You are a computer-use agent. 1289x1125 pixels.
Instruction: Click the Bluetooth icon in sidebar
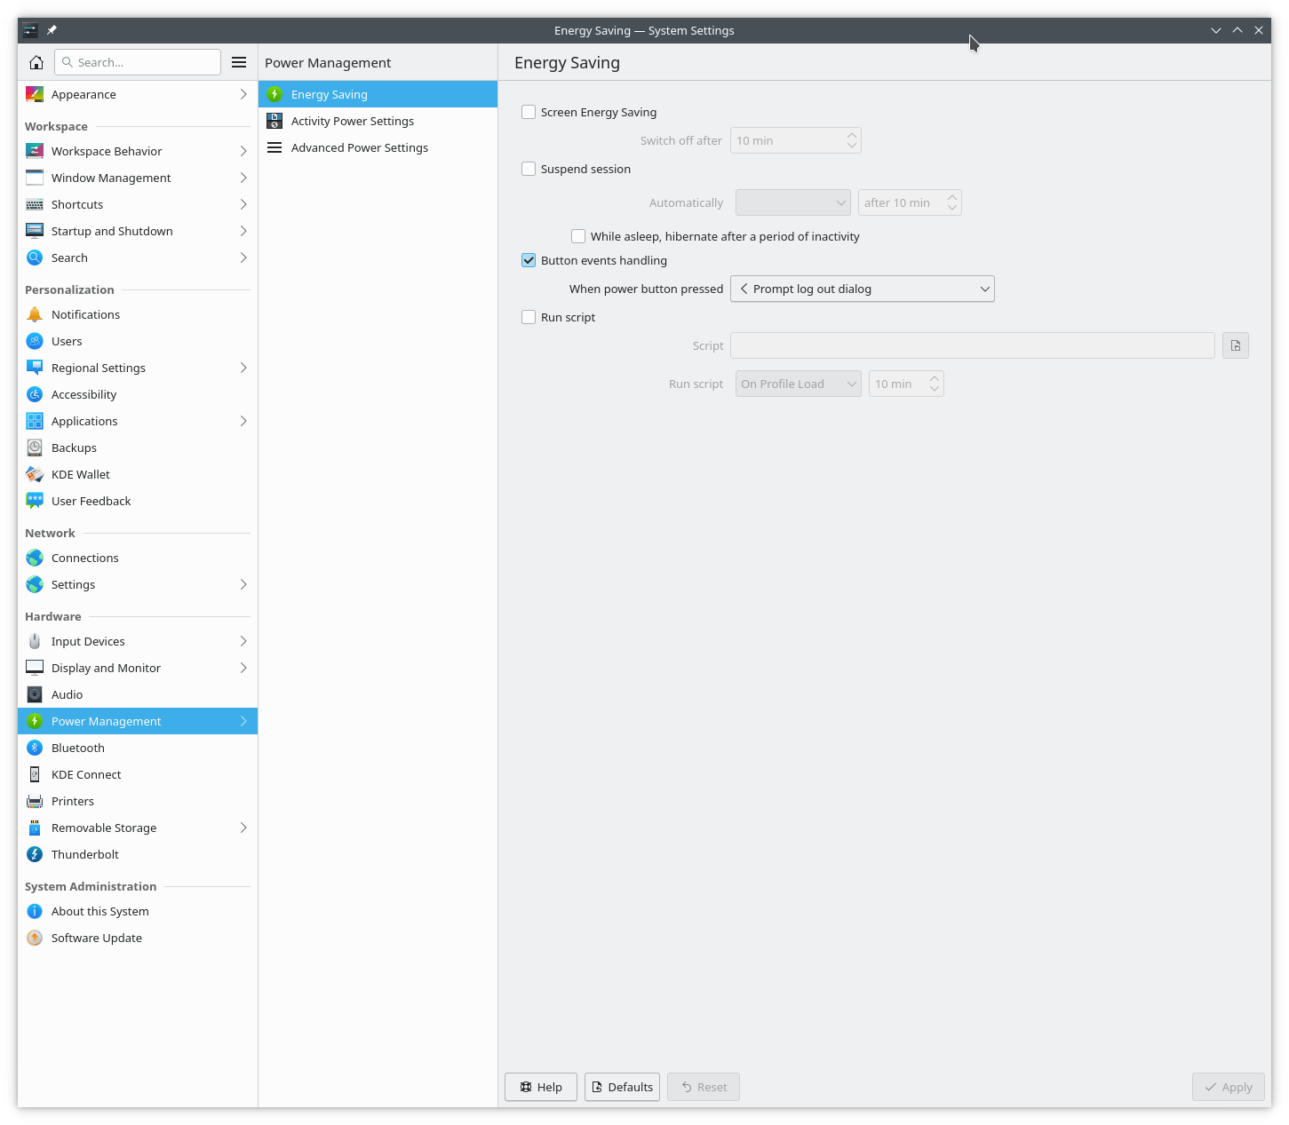pyautogui.click(x=35, y=748)
